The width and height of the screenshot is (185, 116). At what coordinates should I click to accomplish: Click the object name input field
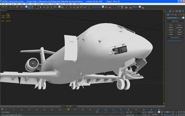174,40
